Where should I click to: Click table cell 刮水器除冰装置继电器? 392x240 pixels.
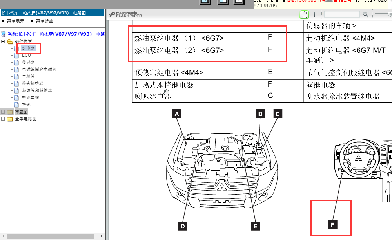click(348, 96)
